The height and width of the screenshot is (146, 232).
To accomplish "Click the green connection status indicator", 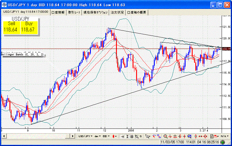I will pyautogui.click(x=223, y=142).
